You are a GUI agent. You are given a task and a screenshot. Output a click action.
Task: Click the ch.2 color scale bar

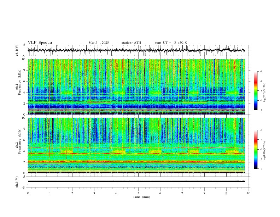256,149
